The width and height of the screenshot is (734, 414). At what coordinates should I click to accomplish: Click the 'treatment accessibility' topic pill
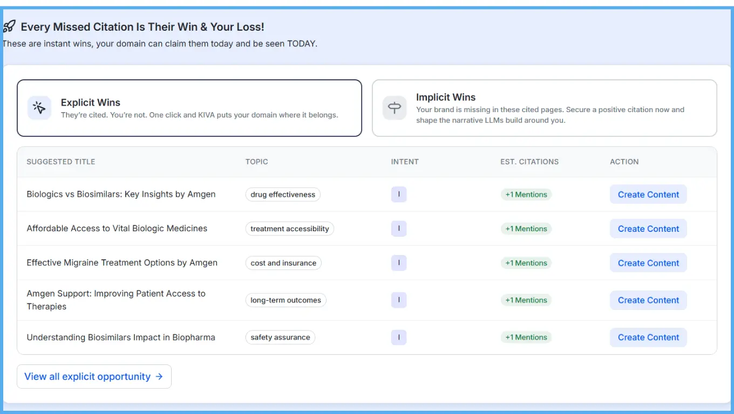point(289,229)
